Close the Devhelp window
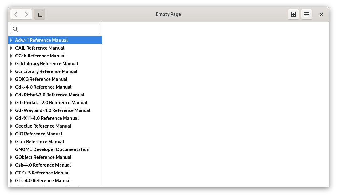 [321, 14]
